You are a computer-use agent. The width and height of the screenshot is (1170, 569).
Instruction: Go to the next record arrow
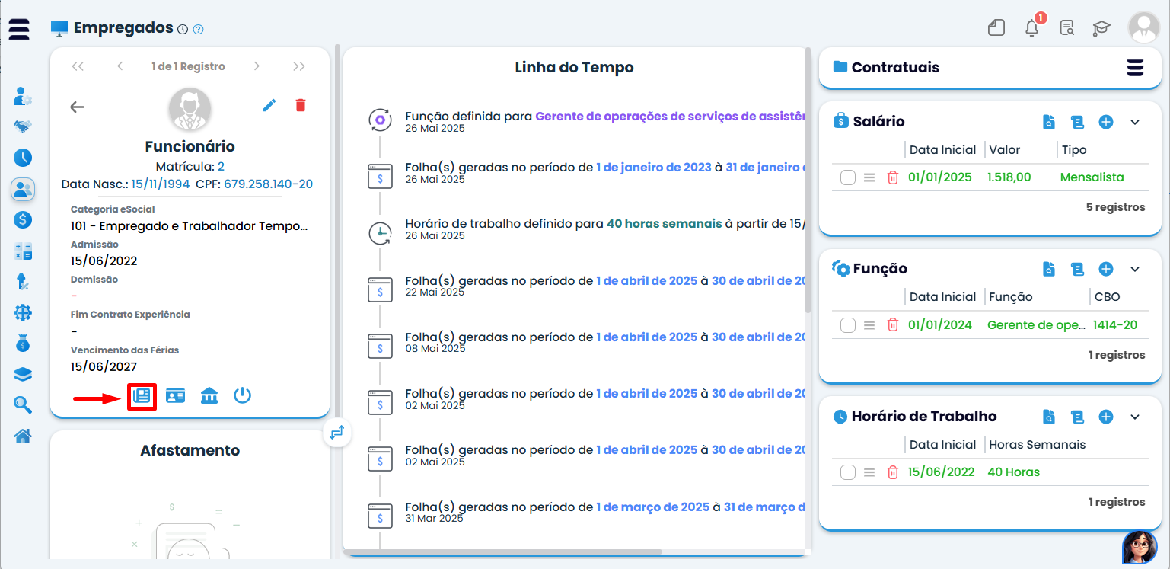257,66
